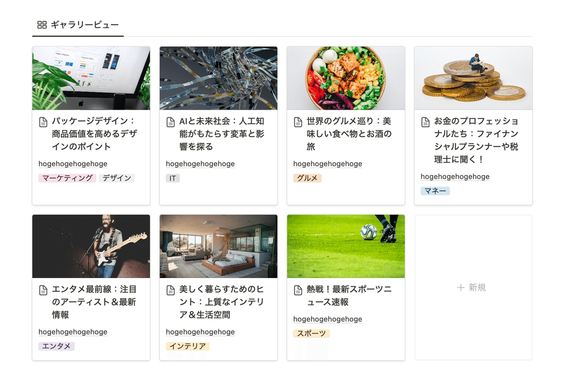
Task: Click the hogehogehogehoge link under スポーツ card
Action: 327,319
